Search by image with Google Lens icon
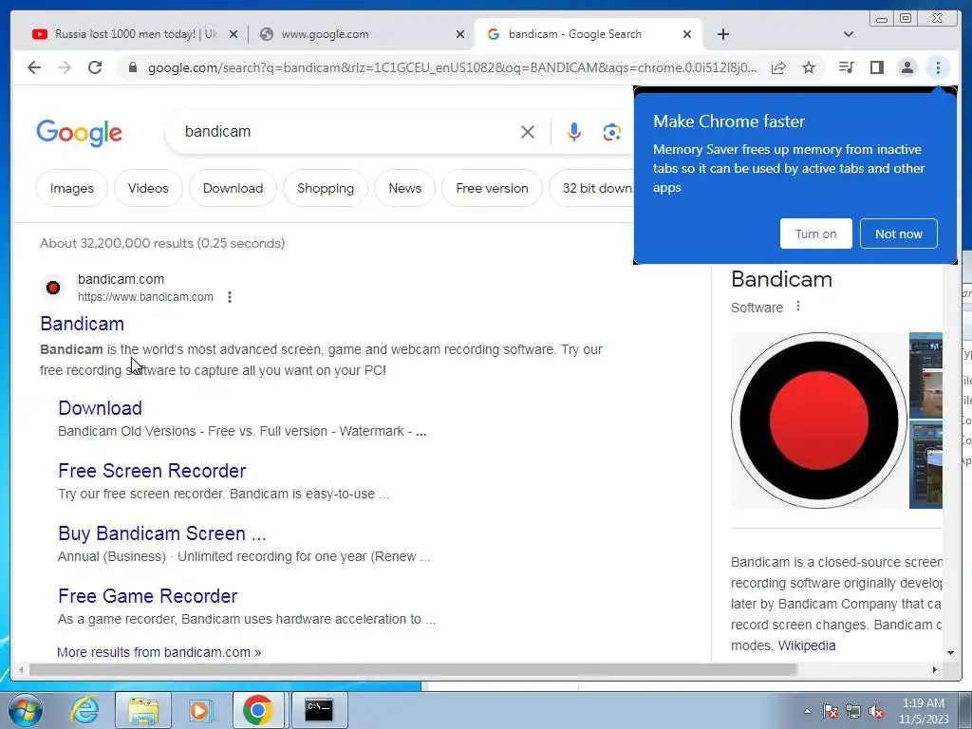The image size is (972, 729). pos(612,131)
